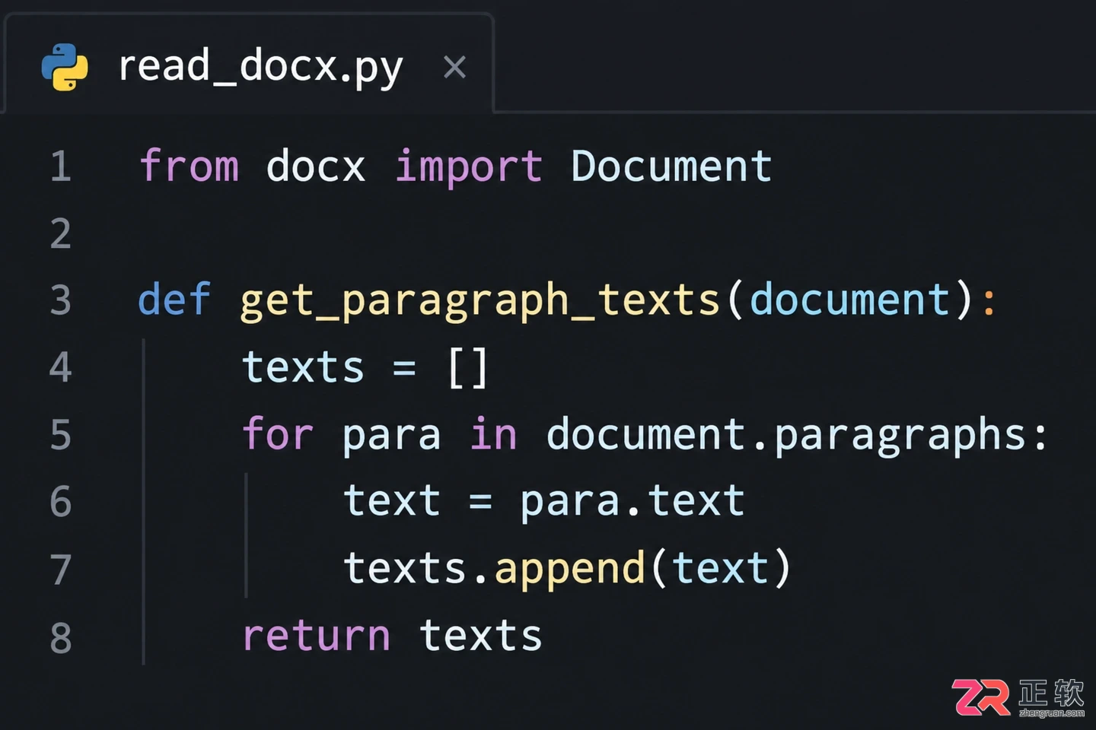The image size is (1096, 730).
Task: Click the 'text' variable on line 6
Action: [392, 502]
